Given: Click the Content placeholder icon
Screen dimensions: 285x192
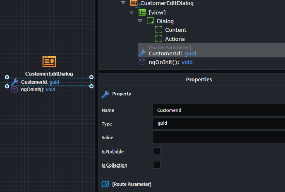Looking at the screenshot, I should pos(159,30).
